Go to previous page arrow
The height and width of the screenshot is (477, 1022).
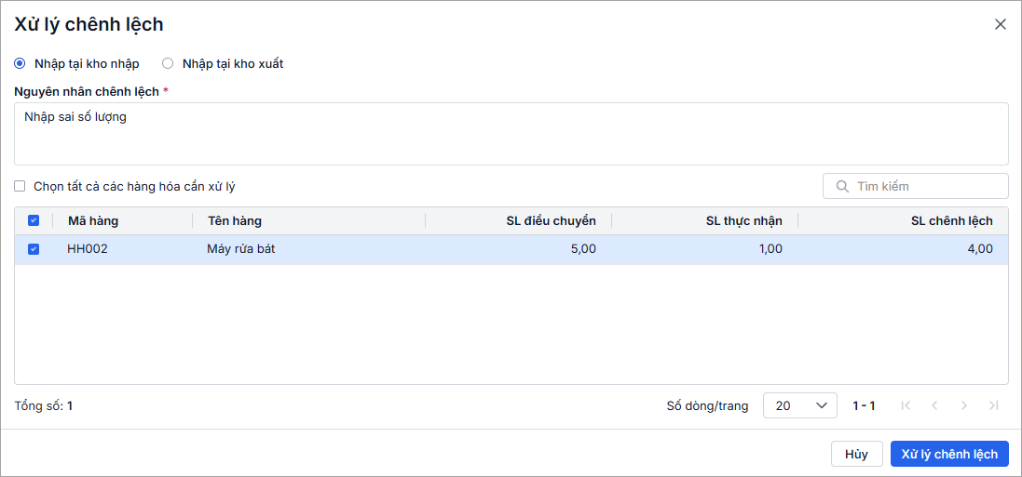(x=934, y=405)
